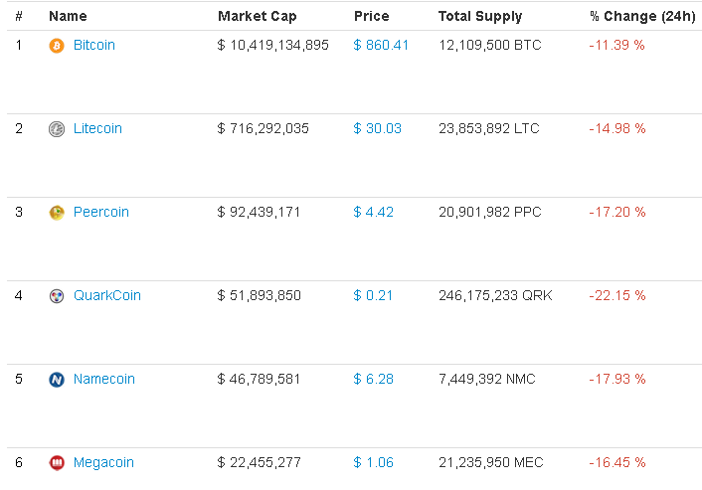Sort table by Market Cap header
This screenshot has height=490, width=702.
click(x=257, y=17)
